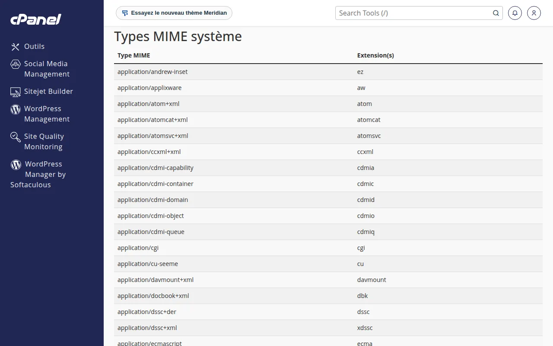Go to Sitejet Builder

pyautogui.click(x=48, y=91)
